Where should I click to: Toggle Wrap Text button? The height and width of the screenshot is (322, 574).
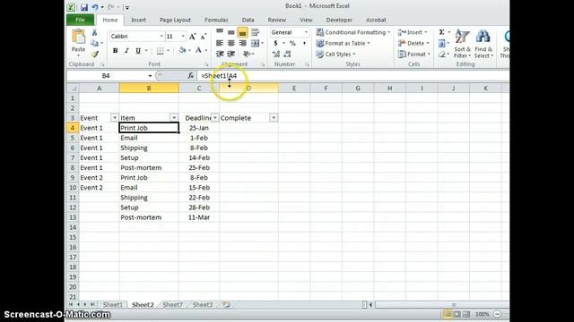[x=255, y=32]
